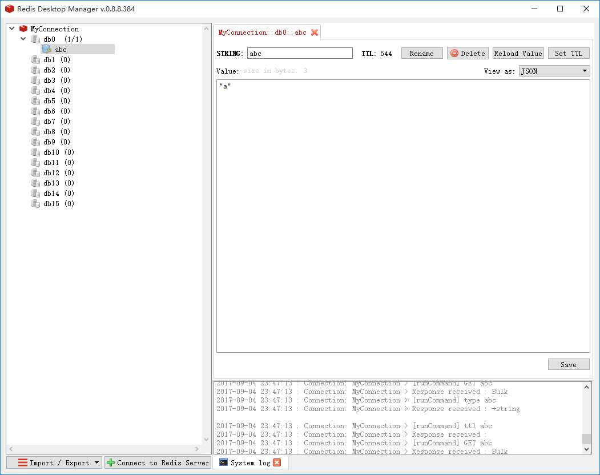The height and width of the screenshot is (475, 600).
Task: Click tree panel scroll down arrow
Action: 206,440
